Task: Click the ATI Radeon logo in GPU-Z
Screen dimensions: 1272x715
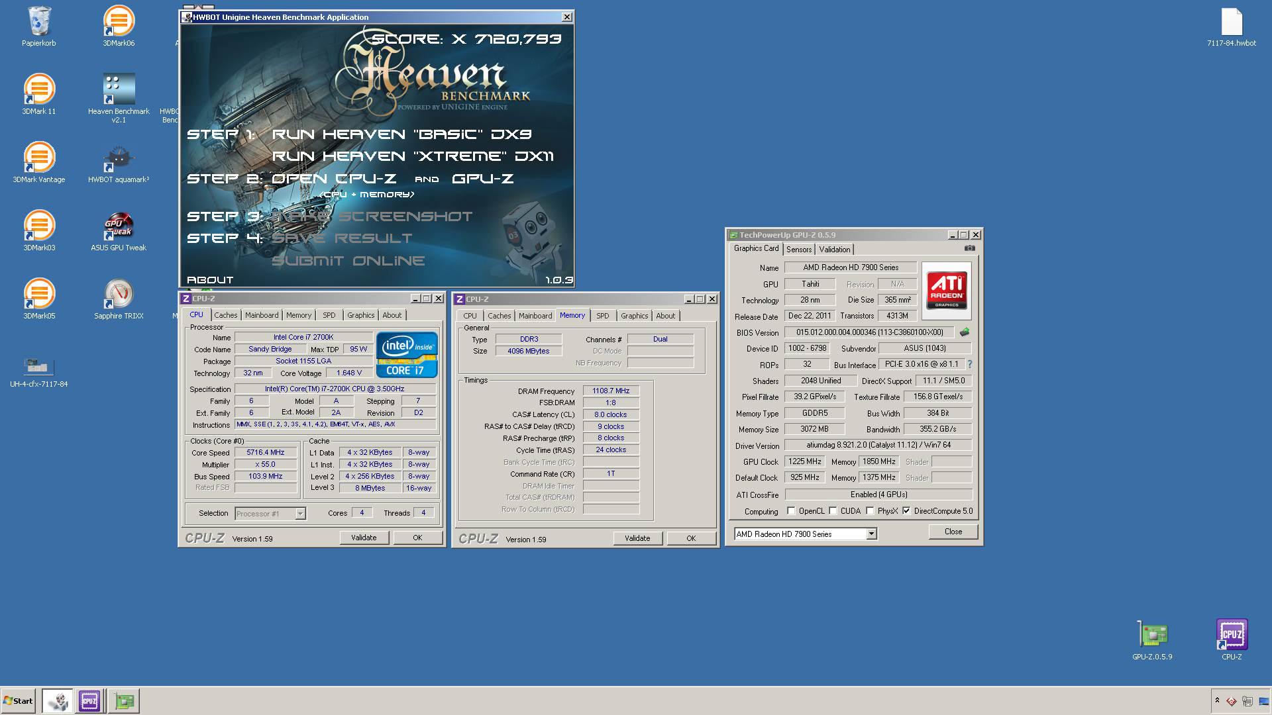Action: tap(946, 290)
